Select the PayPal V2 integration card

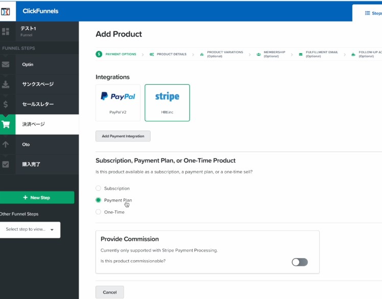tap(118, 103)
